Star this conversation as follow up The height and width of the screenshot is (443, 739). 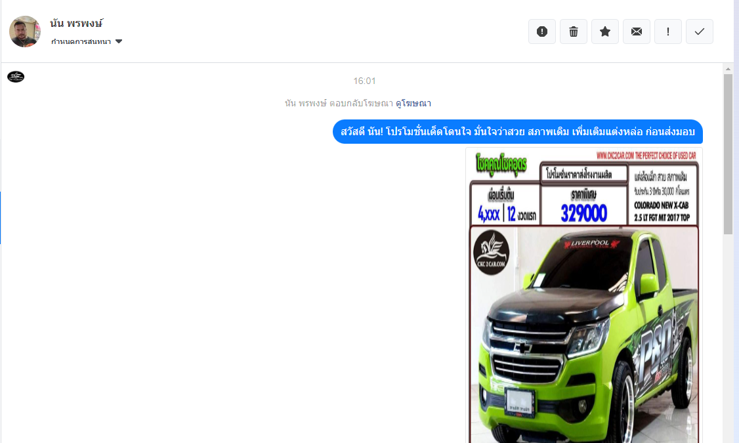(605, 32)
